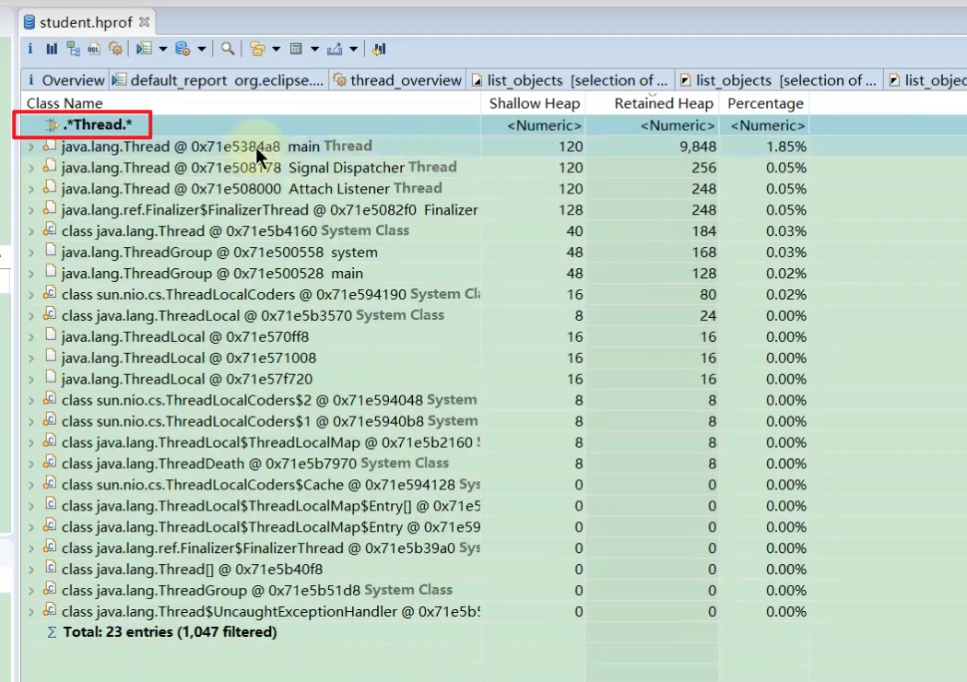Open the Group Result By dropdown arrow

pyautogui.click(x=277, y=49)
